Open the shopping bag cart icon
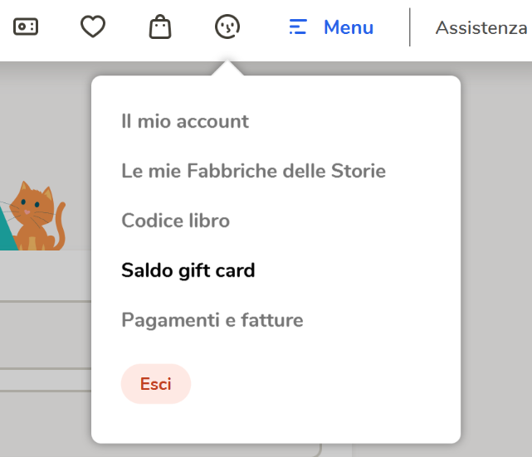 tap(160, 27)
